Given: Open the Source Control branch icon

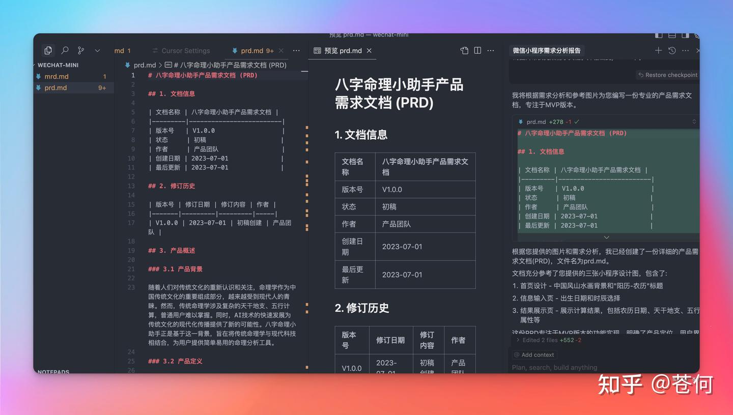Looking at the screenshot, I should (81, 50).
